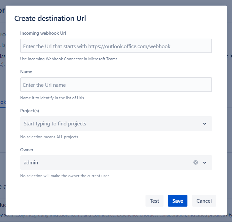Click the 'Owner' label
This screenshot has width=232, height=222.
27,150
